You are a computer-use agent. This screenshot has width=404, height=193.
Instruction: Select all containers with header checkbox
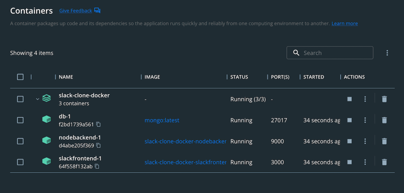click(x=20, y=77)
